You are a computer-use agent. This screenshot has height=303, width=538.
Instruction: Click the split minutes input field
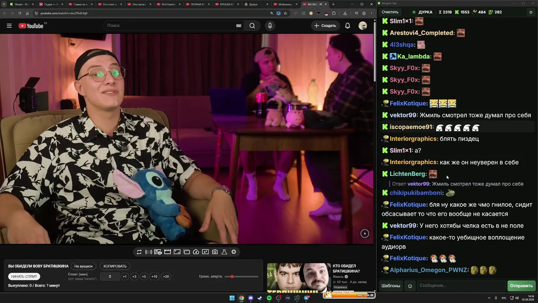click(x=110, y=276)
